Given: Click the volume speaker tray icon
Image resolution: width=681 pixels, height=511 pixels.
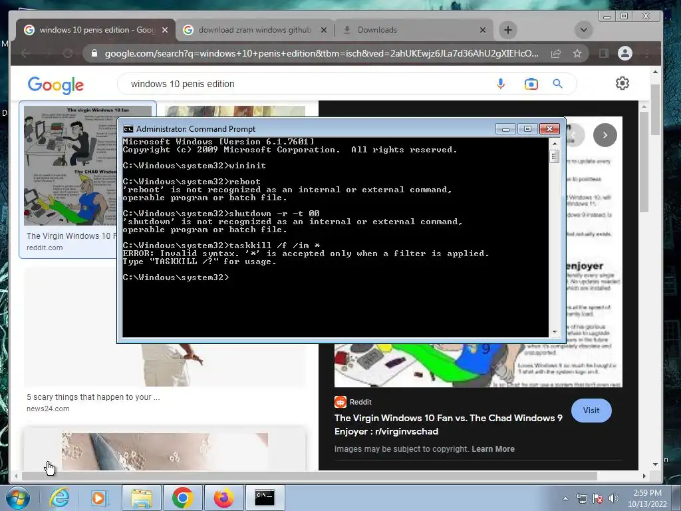Looking at the screenshot, I should (613, 498).
